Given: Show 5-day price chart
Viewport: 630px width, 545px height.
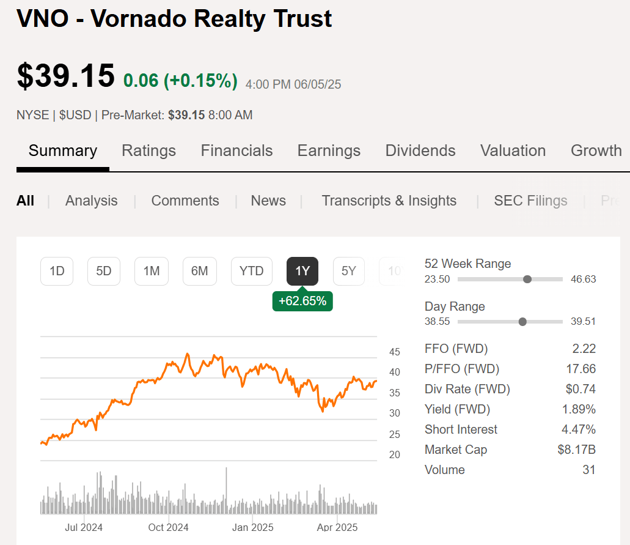Looking at the screenshot, I should click(x=103, y=271).
